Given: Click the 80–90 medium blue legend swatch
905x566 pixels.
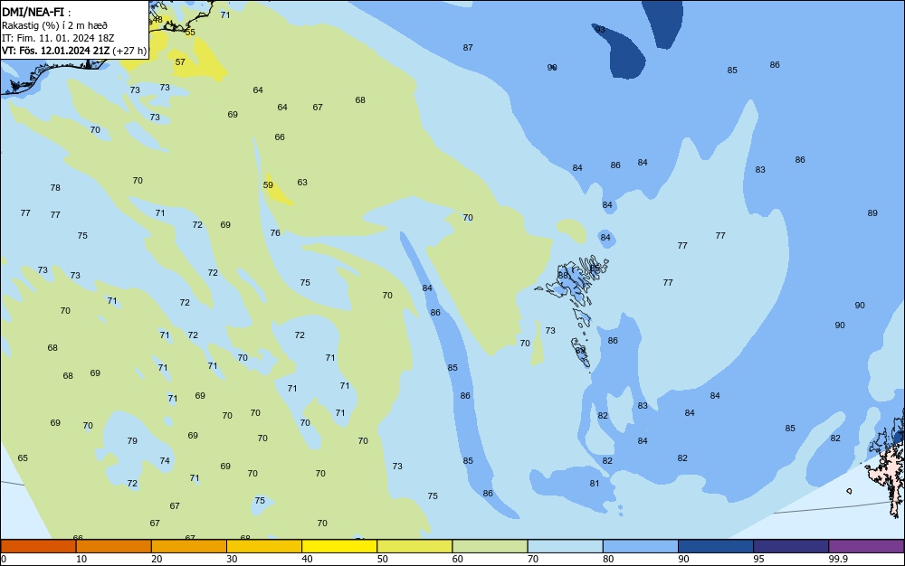Looking at the screenshot, I should (x=641, y=546).
